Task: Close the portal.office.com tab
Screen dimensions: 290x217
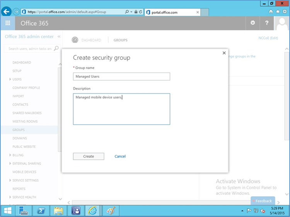Action: pos(198,12)
